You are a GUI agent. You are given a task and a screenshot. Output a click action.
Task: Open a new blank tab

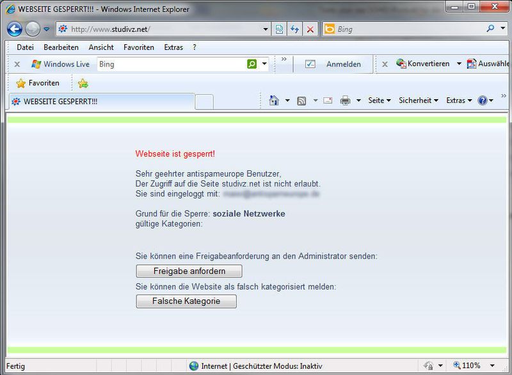coord(204,102)
